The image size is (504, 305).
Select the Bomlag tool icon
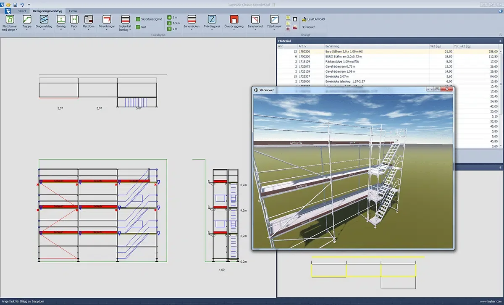(x=61, y=19)
